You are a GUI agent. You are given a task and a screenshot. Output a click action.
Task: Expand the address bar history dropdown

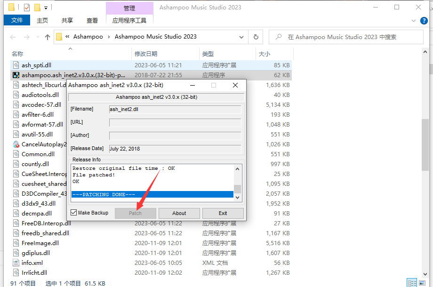pos(241,37)
